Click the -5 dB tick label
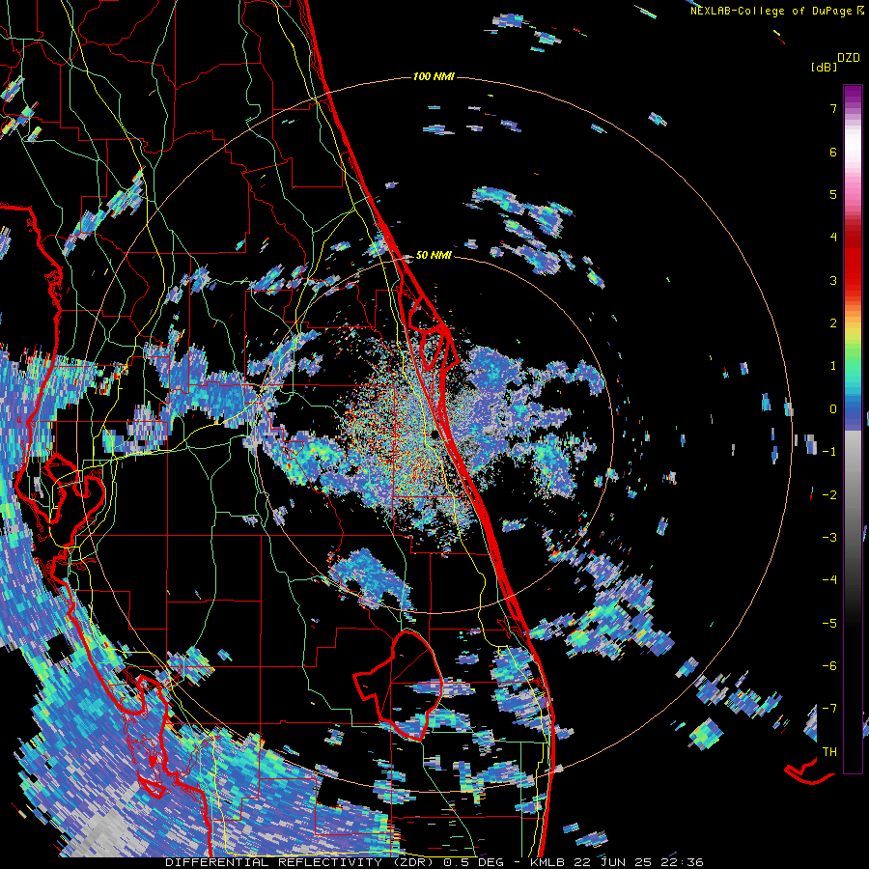Screen dimensions: 869x869 (829, 624)
